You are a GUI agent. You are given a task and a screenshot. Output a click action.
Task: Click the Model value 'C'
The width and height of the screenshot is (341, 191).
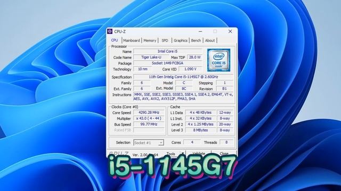[184, 83]
